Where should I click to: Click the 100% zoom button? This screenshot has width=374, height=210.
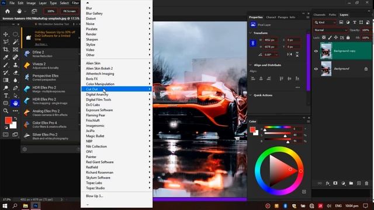(51, 11)
